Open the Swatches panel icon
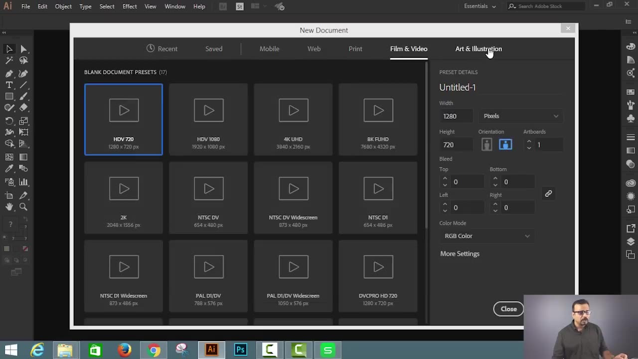 pyautogui.click(x=631, y=92)
